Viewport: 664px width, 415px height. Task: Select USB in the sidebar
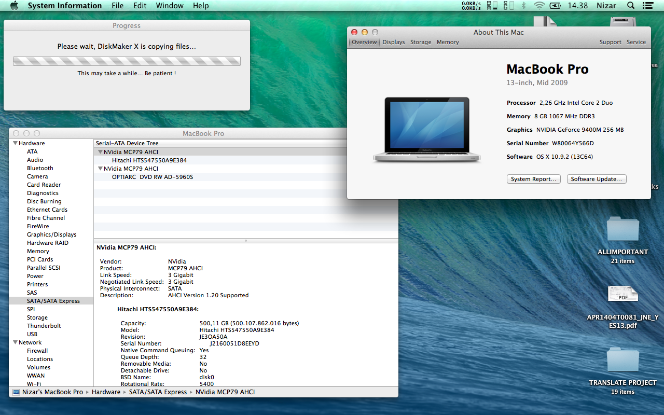tap(32, 334)
